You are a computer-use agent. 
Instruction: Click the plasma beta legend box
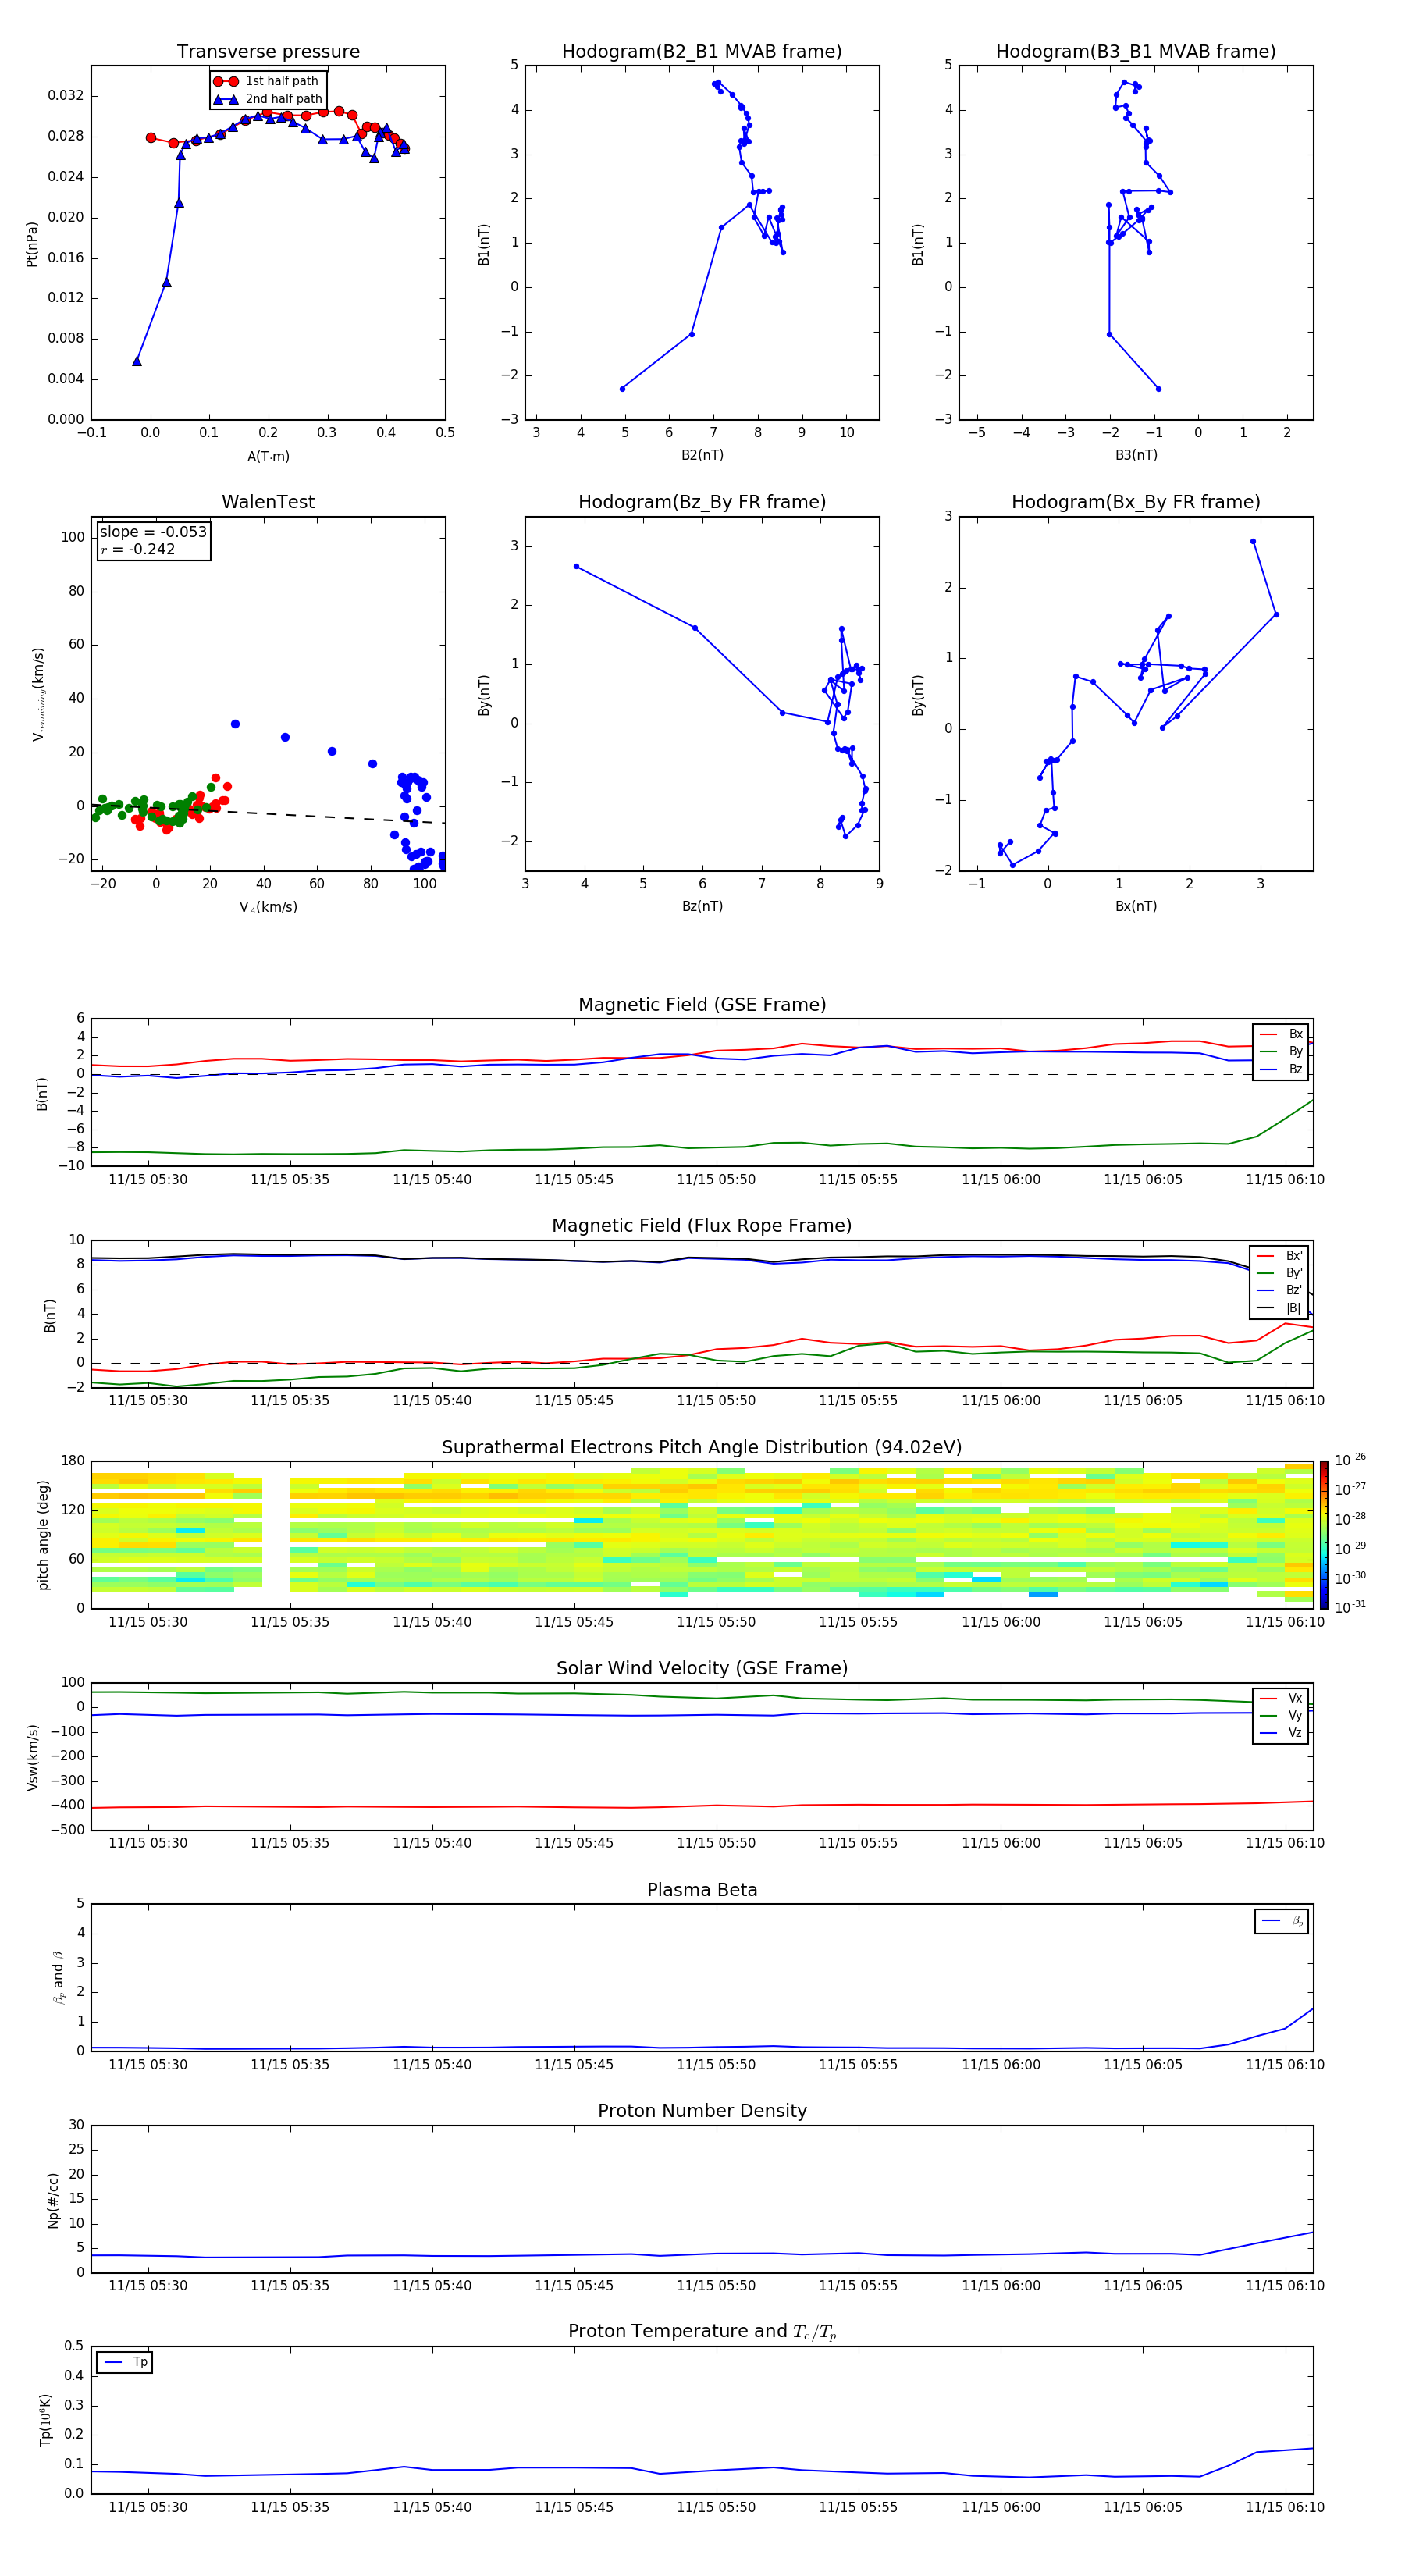pos(1282,1921)
